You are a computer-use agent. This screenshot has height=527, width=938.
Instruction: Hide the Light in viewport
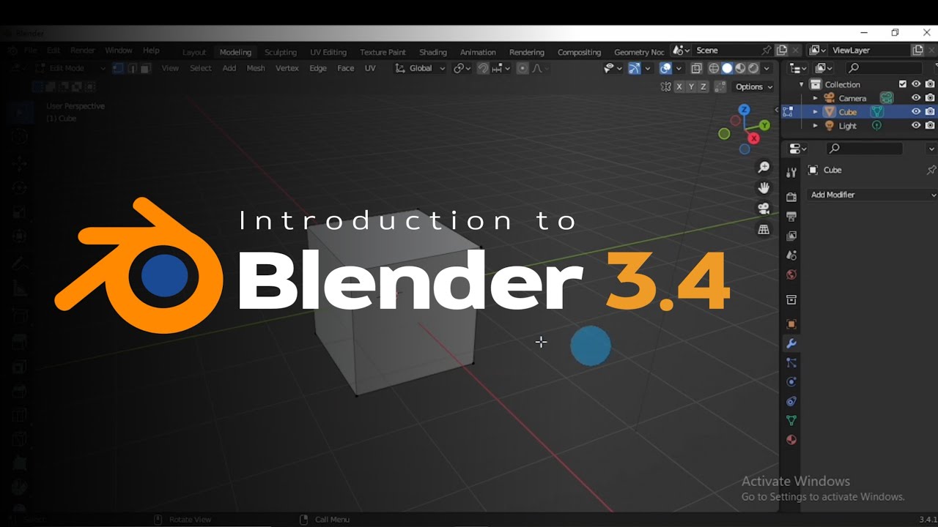(916, 126)
